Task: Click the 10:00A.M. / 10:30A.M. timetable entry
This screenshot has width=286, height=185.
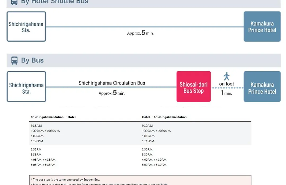Action: [x=157, y=131]
